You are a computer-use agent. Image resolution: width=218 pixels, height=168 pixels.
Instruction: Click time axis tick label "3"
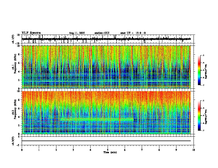coord(73,150)
